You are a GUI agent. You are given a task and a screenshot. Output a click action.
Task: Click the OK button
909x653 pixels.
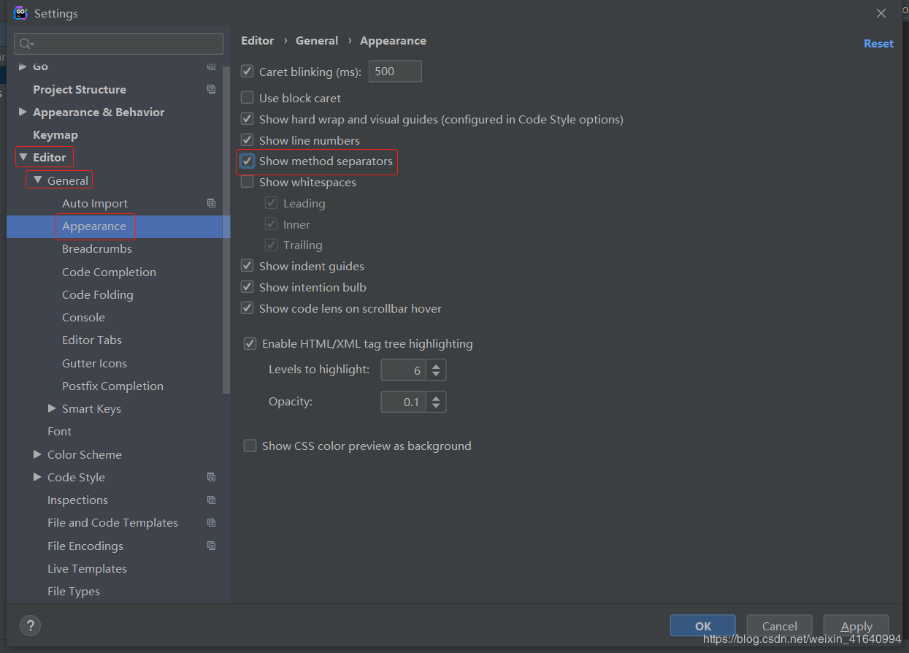(702, 626)
